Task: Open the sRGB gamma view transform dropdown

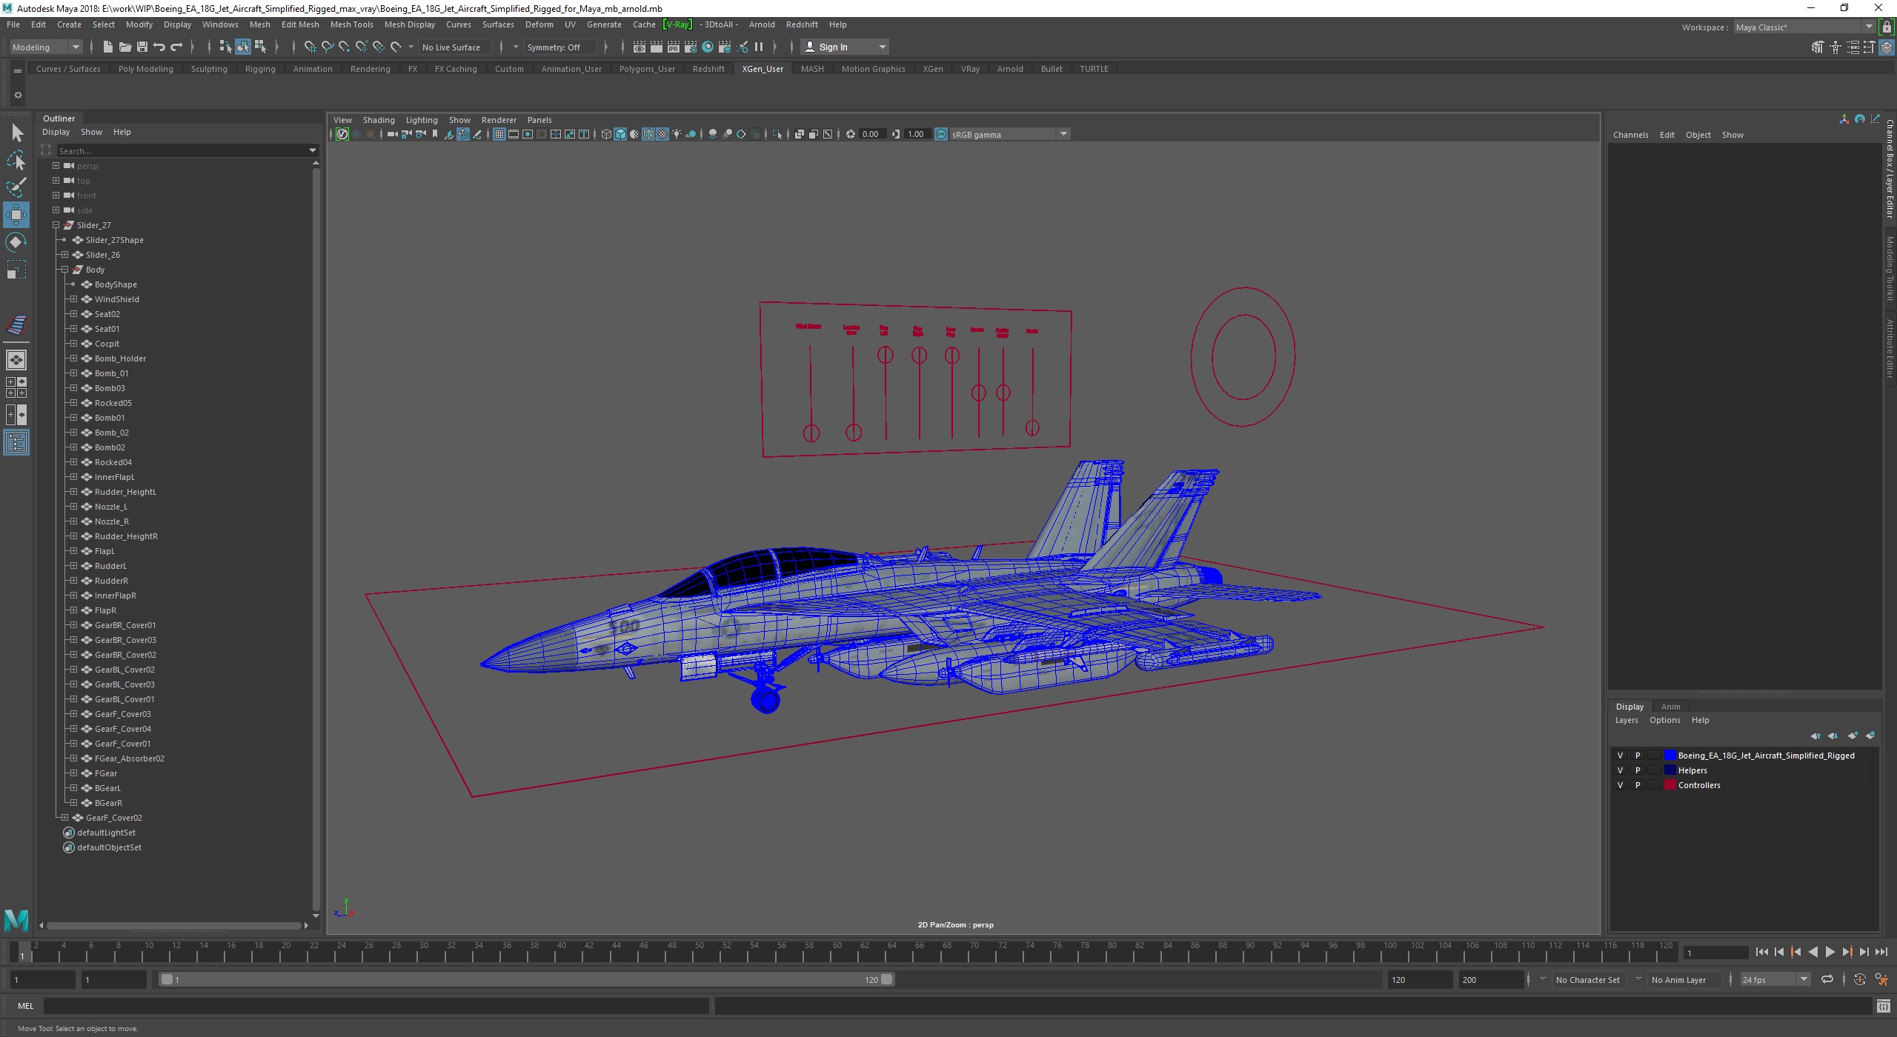Action: pyautogui.click(x=1009, y=134)
